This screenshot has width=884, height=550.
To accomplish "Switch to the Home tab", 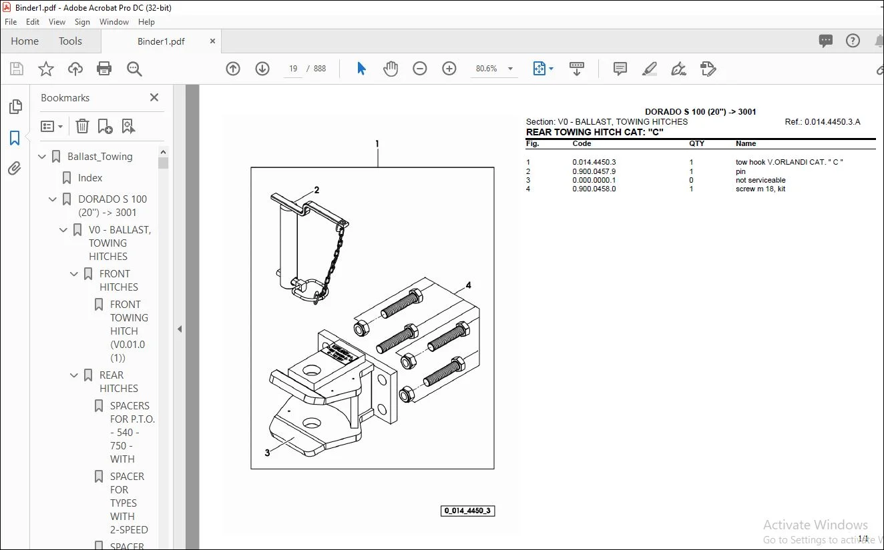I will [x=25, y=41].
